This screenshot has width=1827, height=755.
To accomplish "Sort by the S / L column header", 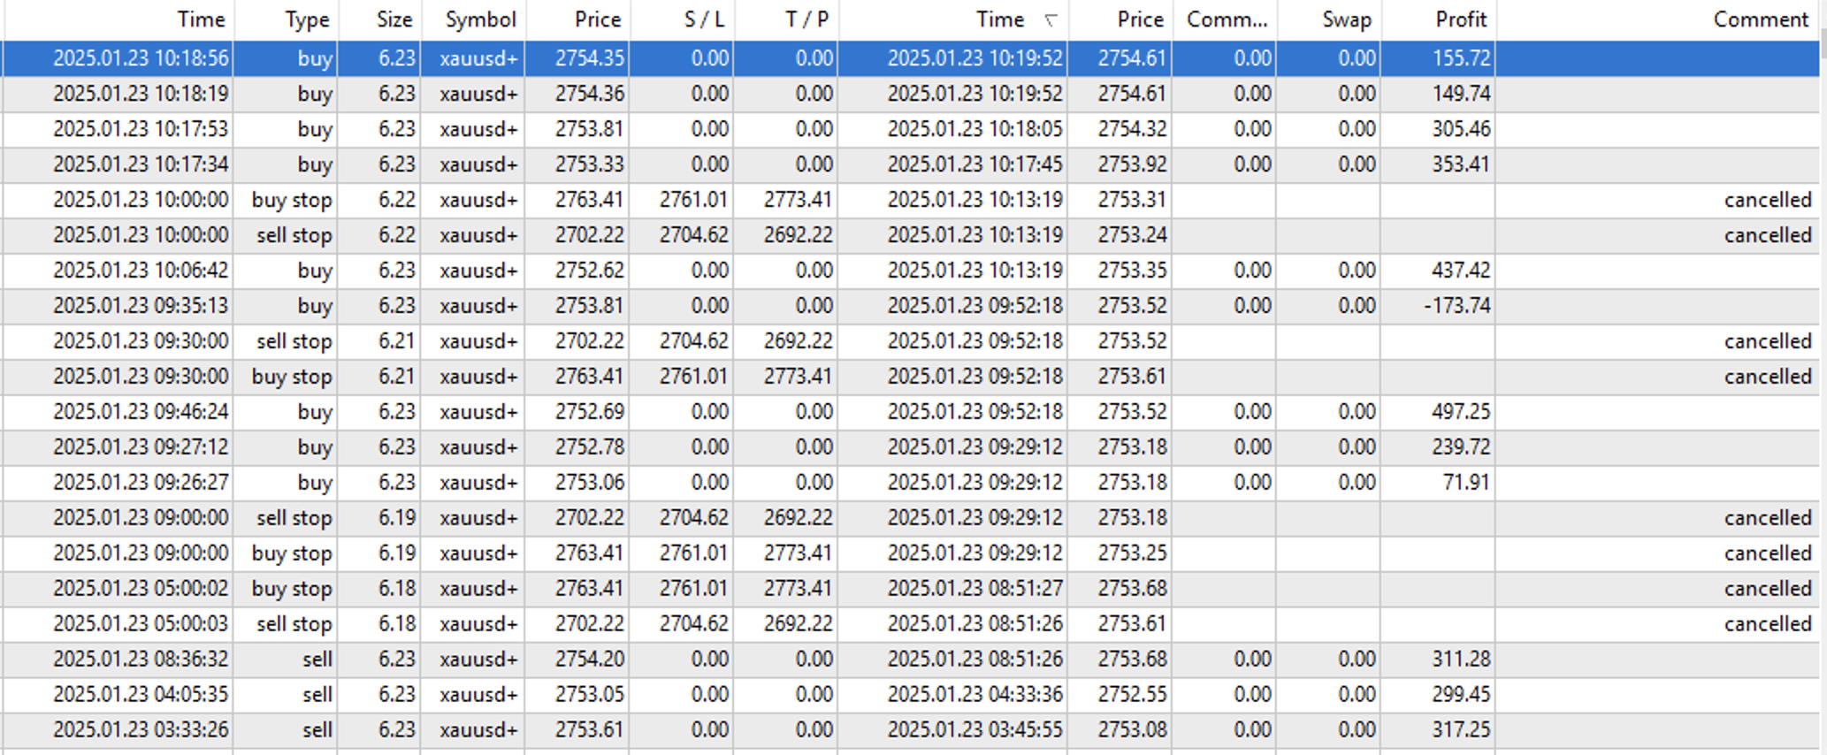I will tap(704, 19).
